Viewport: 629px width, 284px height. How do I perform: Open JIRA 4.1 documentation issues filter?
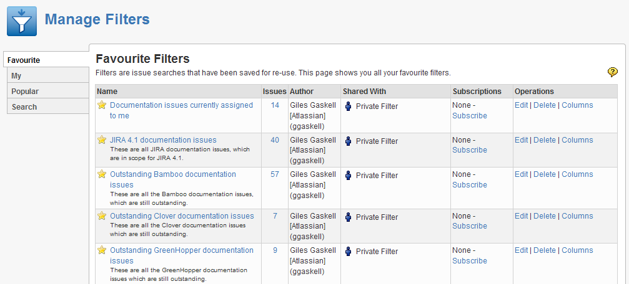(x=163, y=140)
